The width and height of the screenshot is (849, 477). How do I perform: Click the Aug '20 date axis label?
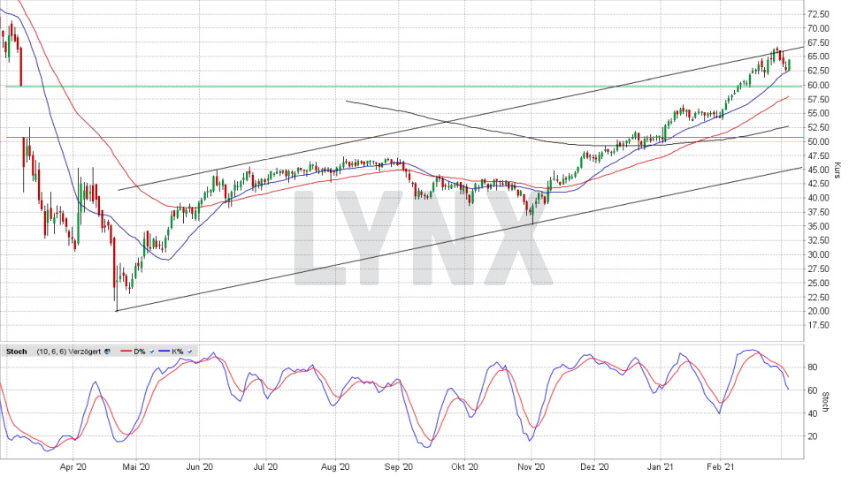click(336, 466)
